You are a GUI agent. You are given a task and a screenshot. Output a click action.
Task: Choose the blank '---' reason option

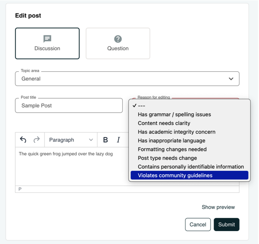(189, 105)
